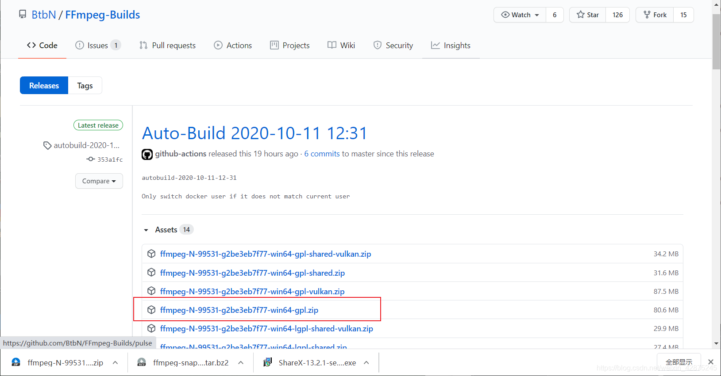The height and width of the screenshot is (376, 721).
Task: Open options arrow for ShareX exe download
Action: click(x=366, y=363)
